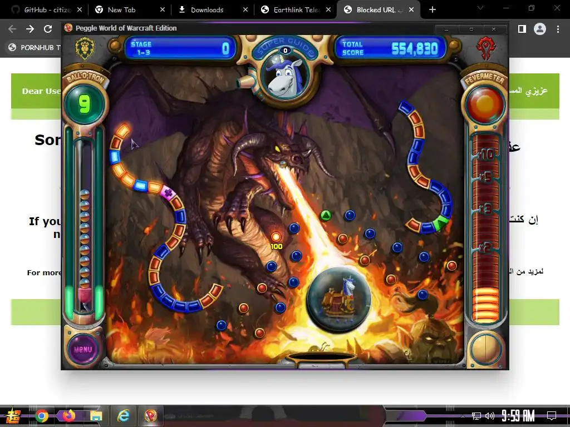The height and width of the screenshot is (427, 570).
Task: Open File Explorer from the taskbar
Action: (96, 416)
